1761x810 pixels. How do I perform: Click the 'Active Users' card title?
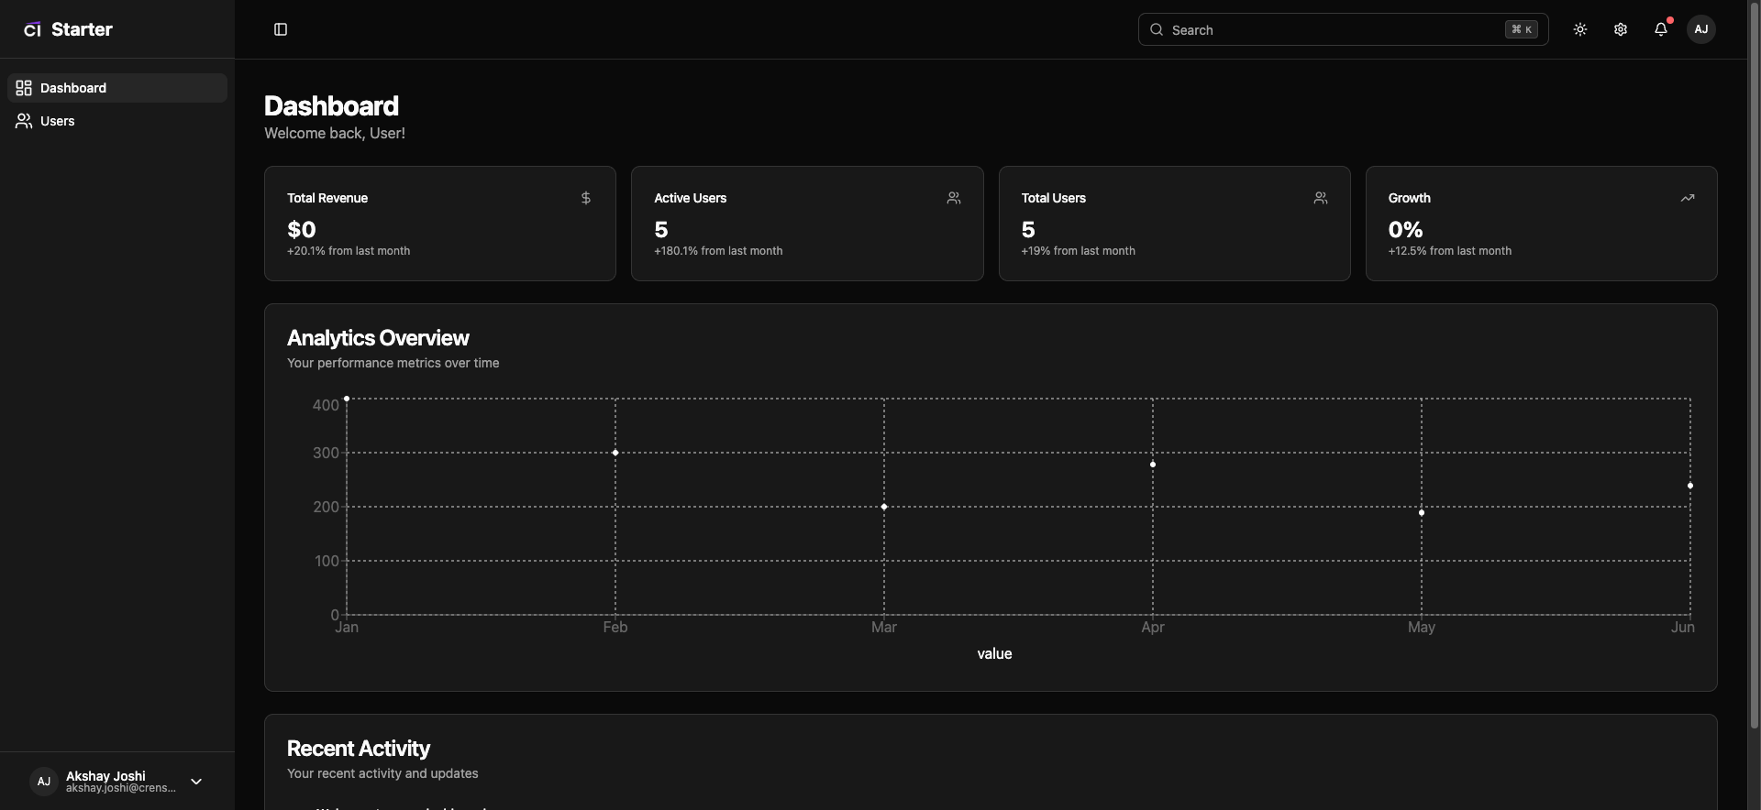click(691, 198)
